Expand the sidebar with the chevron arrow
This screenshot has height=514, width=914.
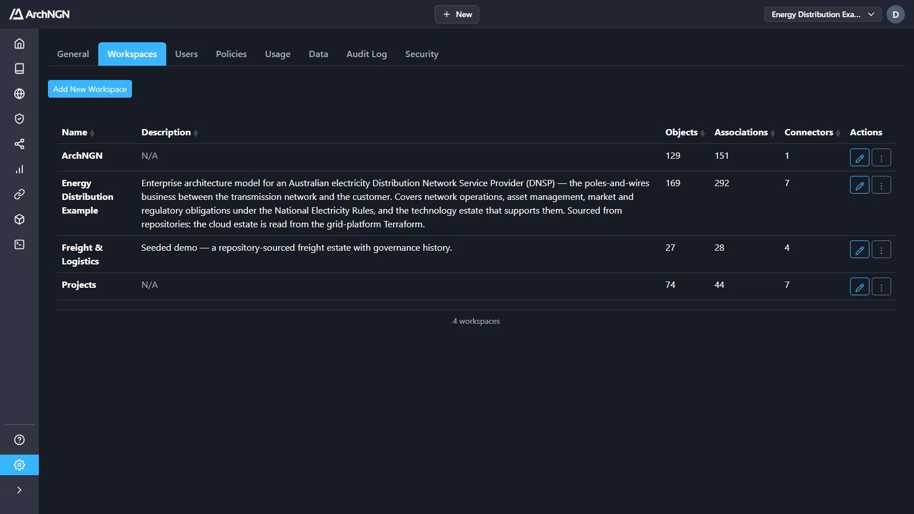pyautogui.click(x=19, y=490)
